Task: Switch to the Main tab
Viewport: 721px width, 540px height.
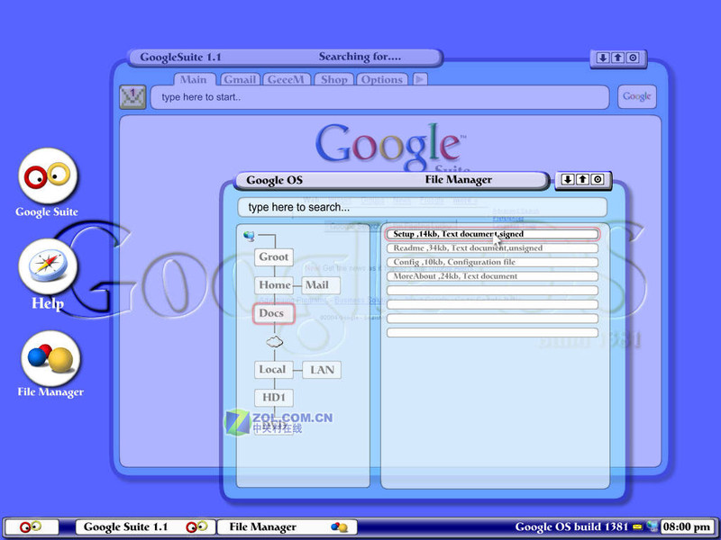Action: coord(194,79)
